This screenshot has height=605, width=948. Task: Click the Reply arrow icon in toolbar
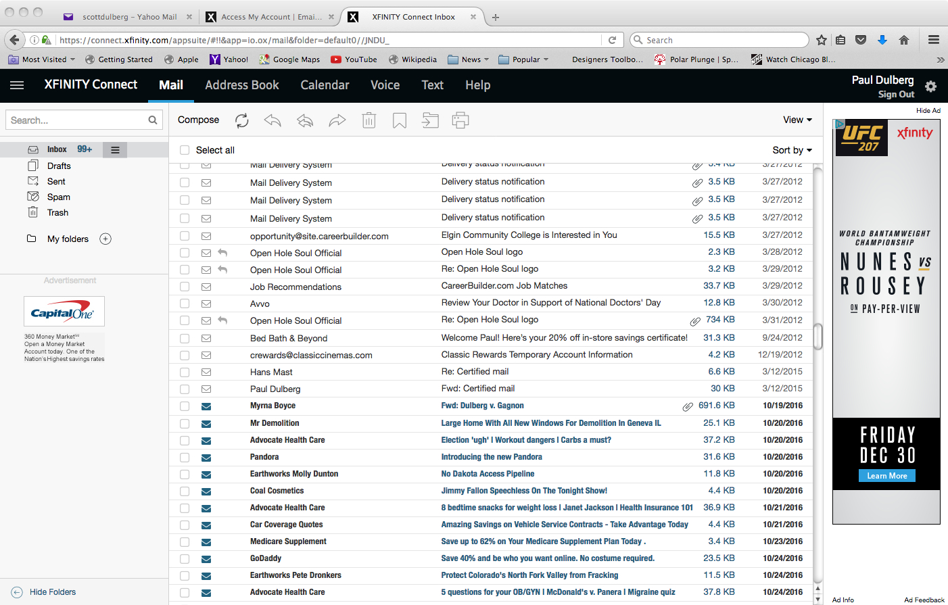[272, 120]
